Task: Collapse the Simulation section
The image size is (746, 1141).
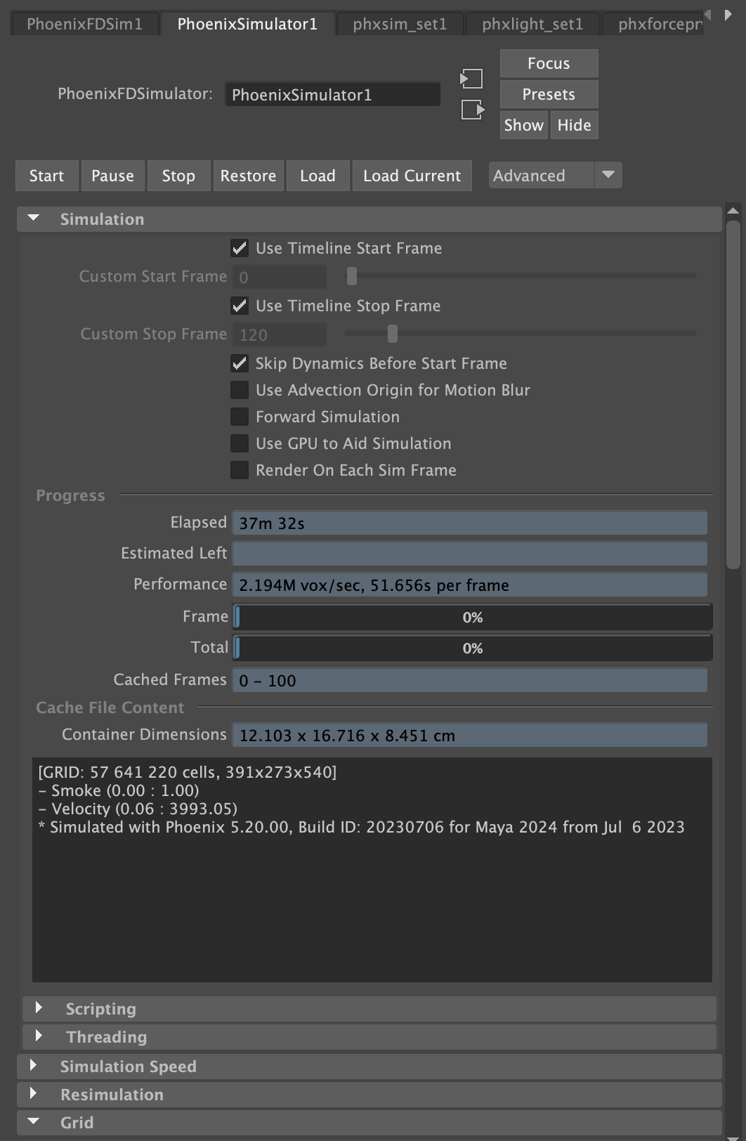Action: [x=34, y=219]
